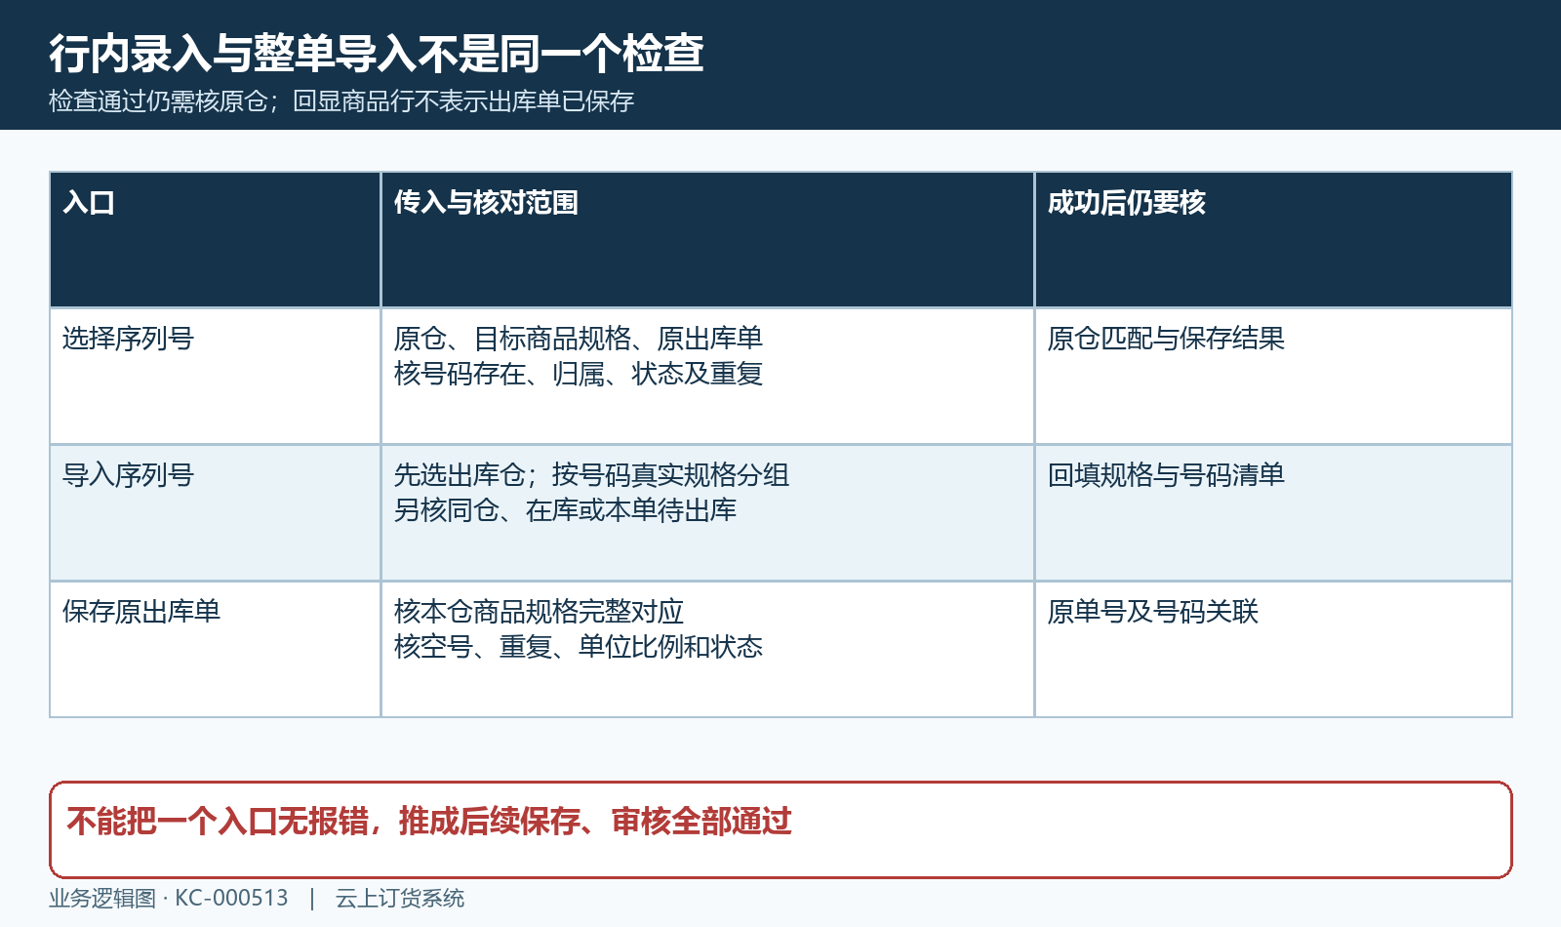Image resolution: width=1561 pixels, height=927 pixels.
Task: Click the line 核本仓商品规格完整对应
Action: click(x=539, y=612)
